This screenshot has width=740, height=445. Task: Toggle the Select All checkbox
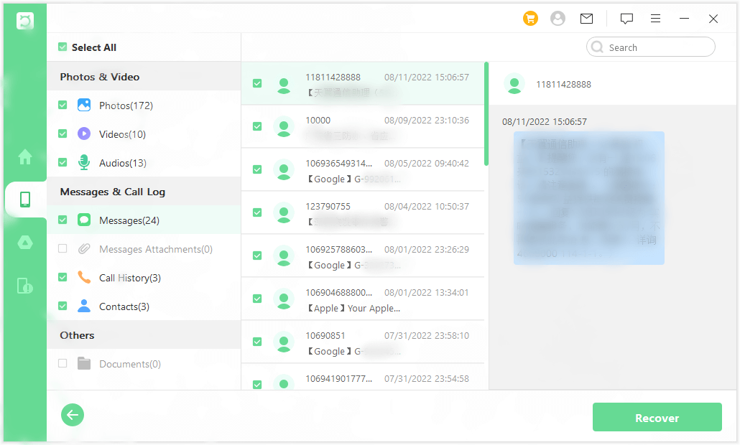point(63,47)
